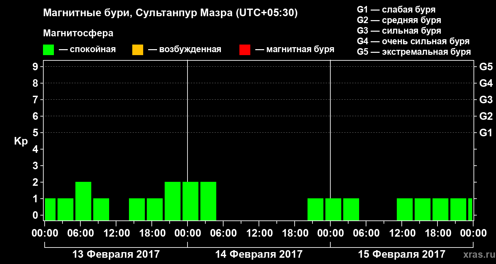Click 'G5 — экстремальная буря' description

pyautogui.click(x=414, y=52)
